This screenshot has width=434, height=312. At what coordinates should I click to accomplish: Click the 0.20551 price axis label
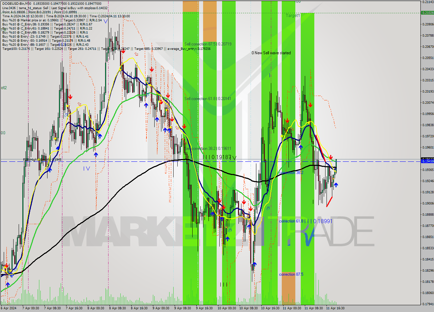[428, 58]
